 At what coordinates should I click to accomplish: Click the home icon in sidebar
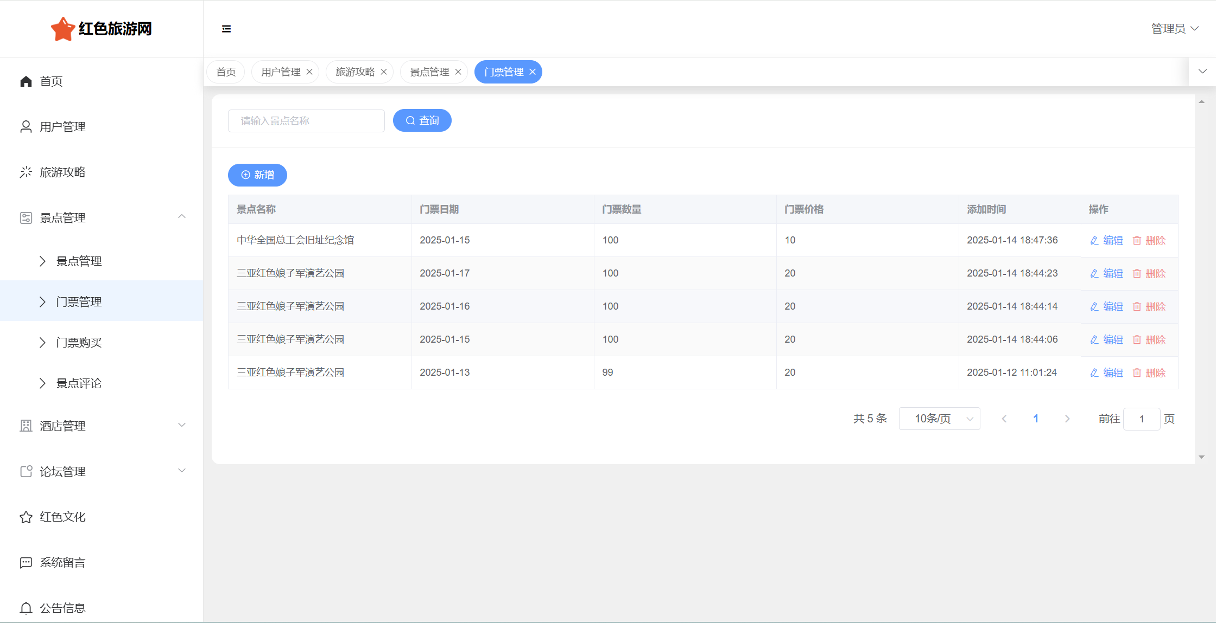coord(26,81)
